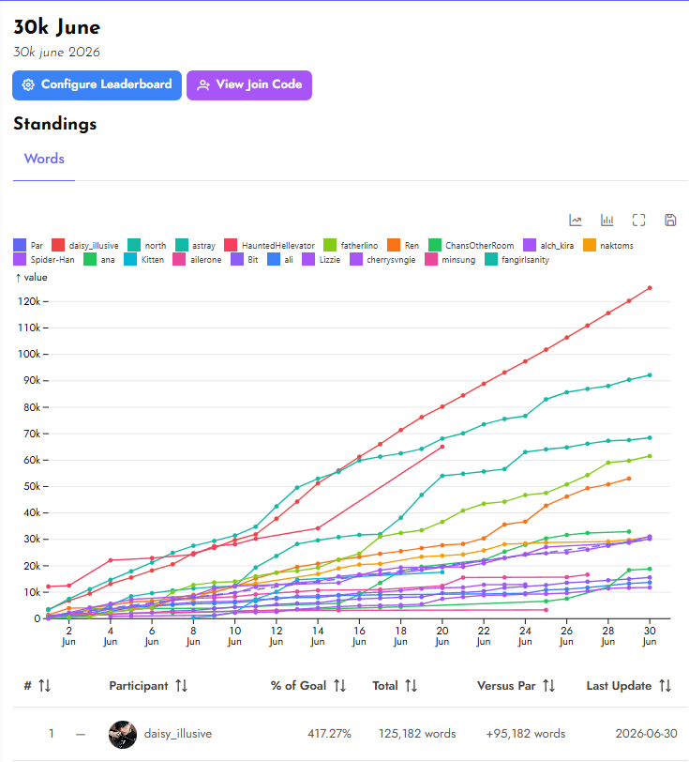689x762 pixels.
Task: Click the naktoms legend swatch
Action: point(590,246)
